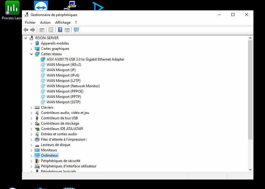Click the blue Help question-mark toolbar icon
The height and width of the screenshot is (189, 265).
(x=60, y=30)
